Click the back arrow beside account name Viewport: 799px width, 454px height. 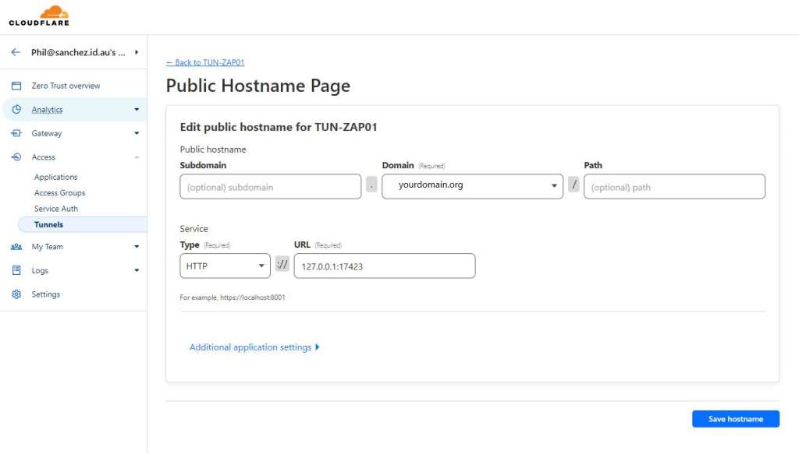coord(16,52)
